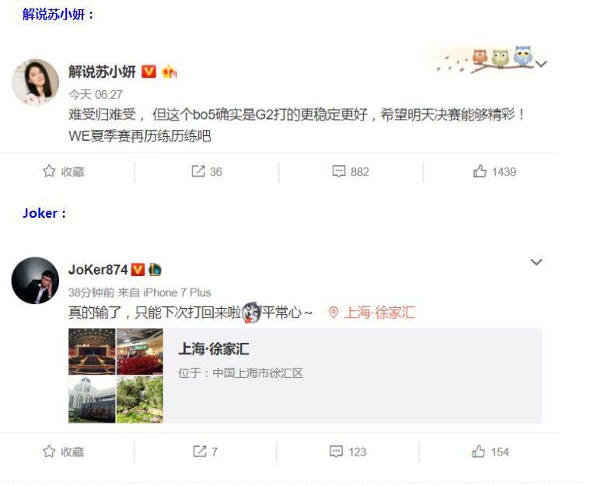Click the 解说苏小妍 username link
Viewport: 590px width, 486px height.
click(x=102, y=72)
